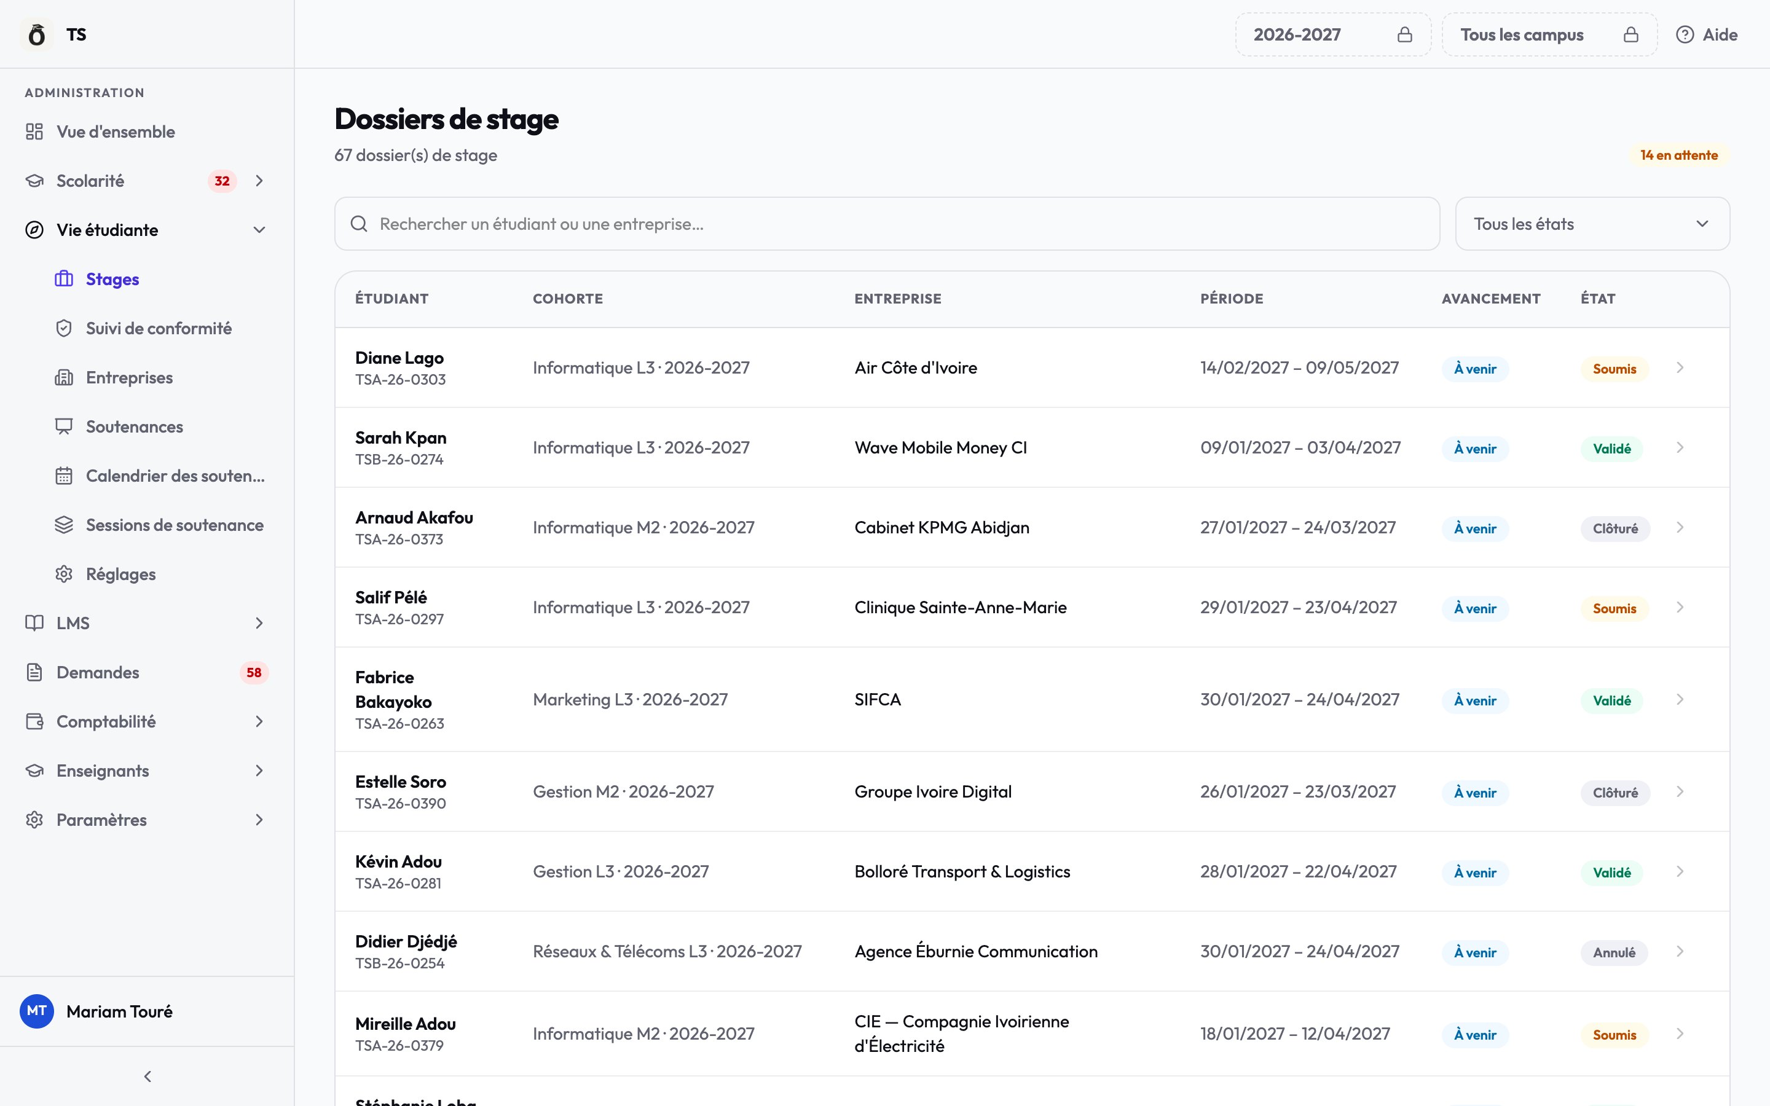1770x1106 pixels.
Task: Click the Bolloré Transport & Logistics cell
Action: coord(962,871)
